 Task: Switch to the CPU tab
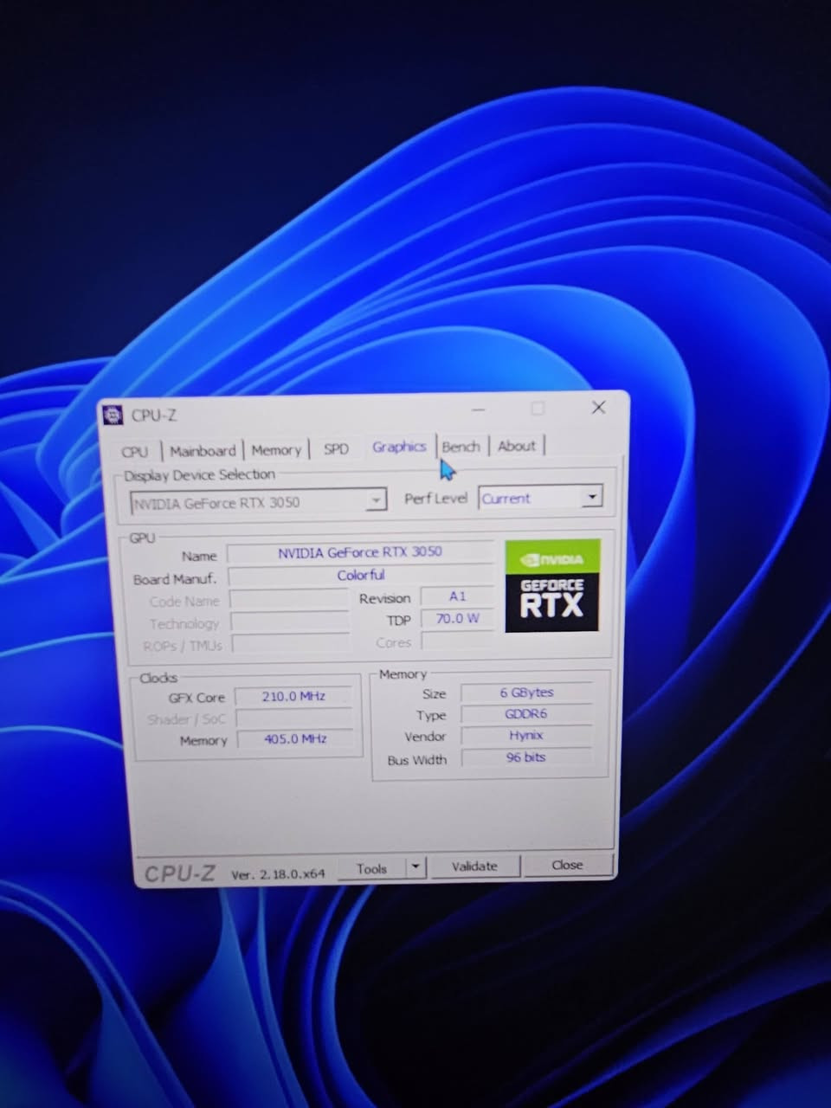(135, 452)
